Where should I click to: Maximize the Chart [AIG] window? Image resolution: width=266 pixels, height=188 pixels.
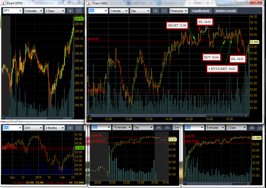(247, 2)
